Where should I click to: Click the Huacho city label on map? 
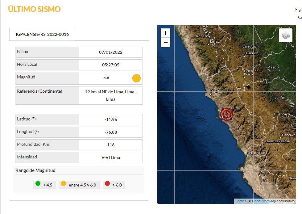[x=216, y=92]
